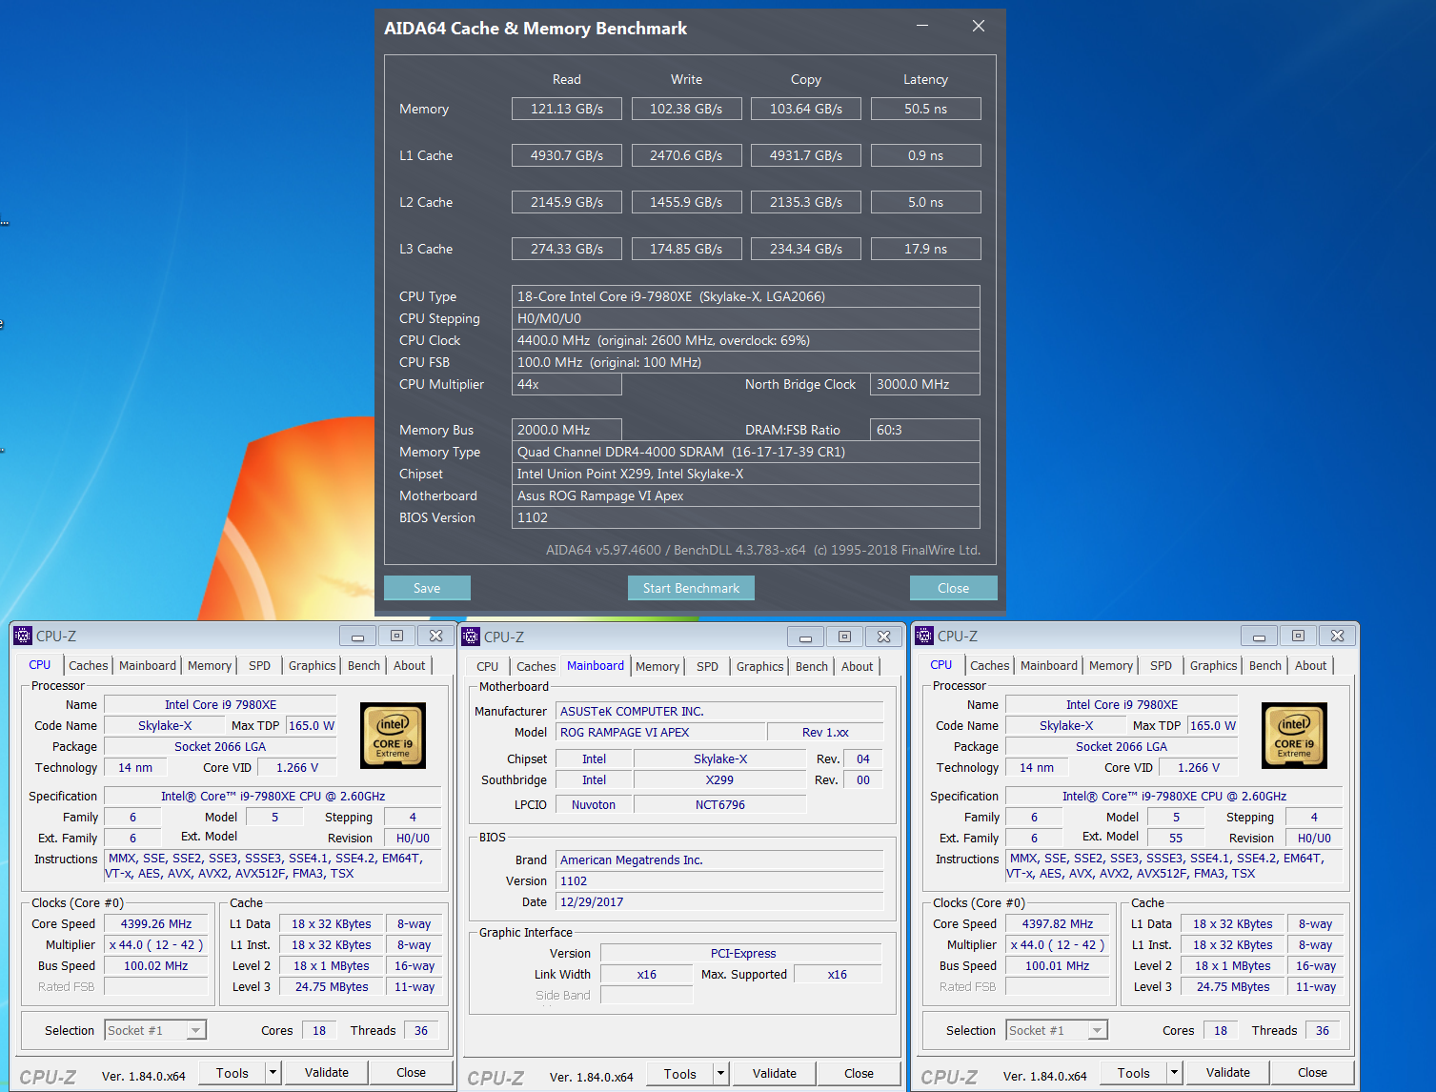Screen dimensions: 1436x1092
Task: Expand the Tools dropdown arrow in middle CPU-Z
Action: (x=720, y=1074)
